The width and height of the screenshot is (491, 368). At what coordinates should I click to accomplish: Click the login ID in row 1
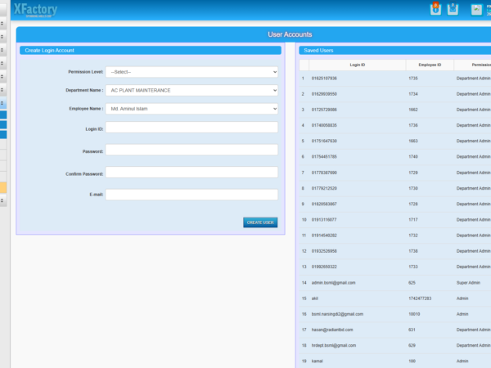[324, 79]
